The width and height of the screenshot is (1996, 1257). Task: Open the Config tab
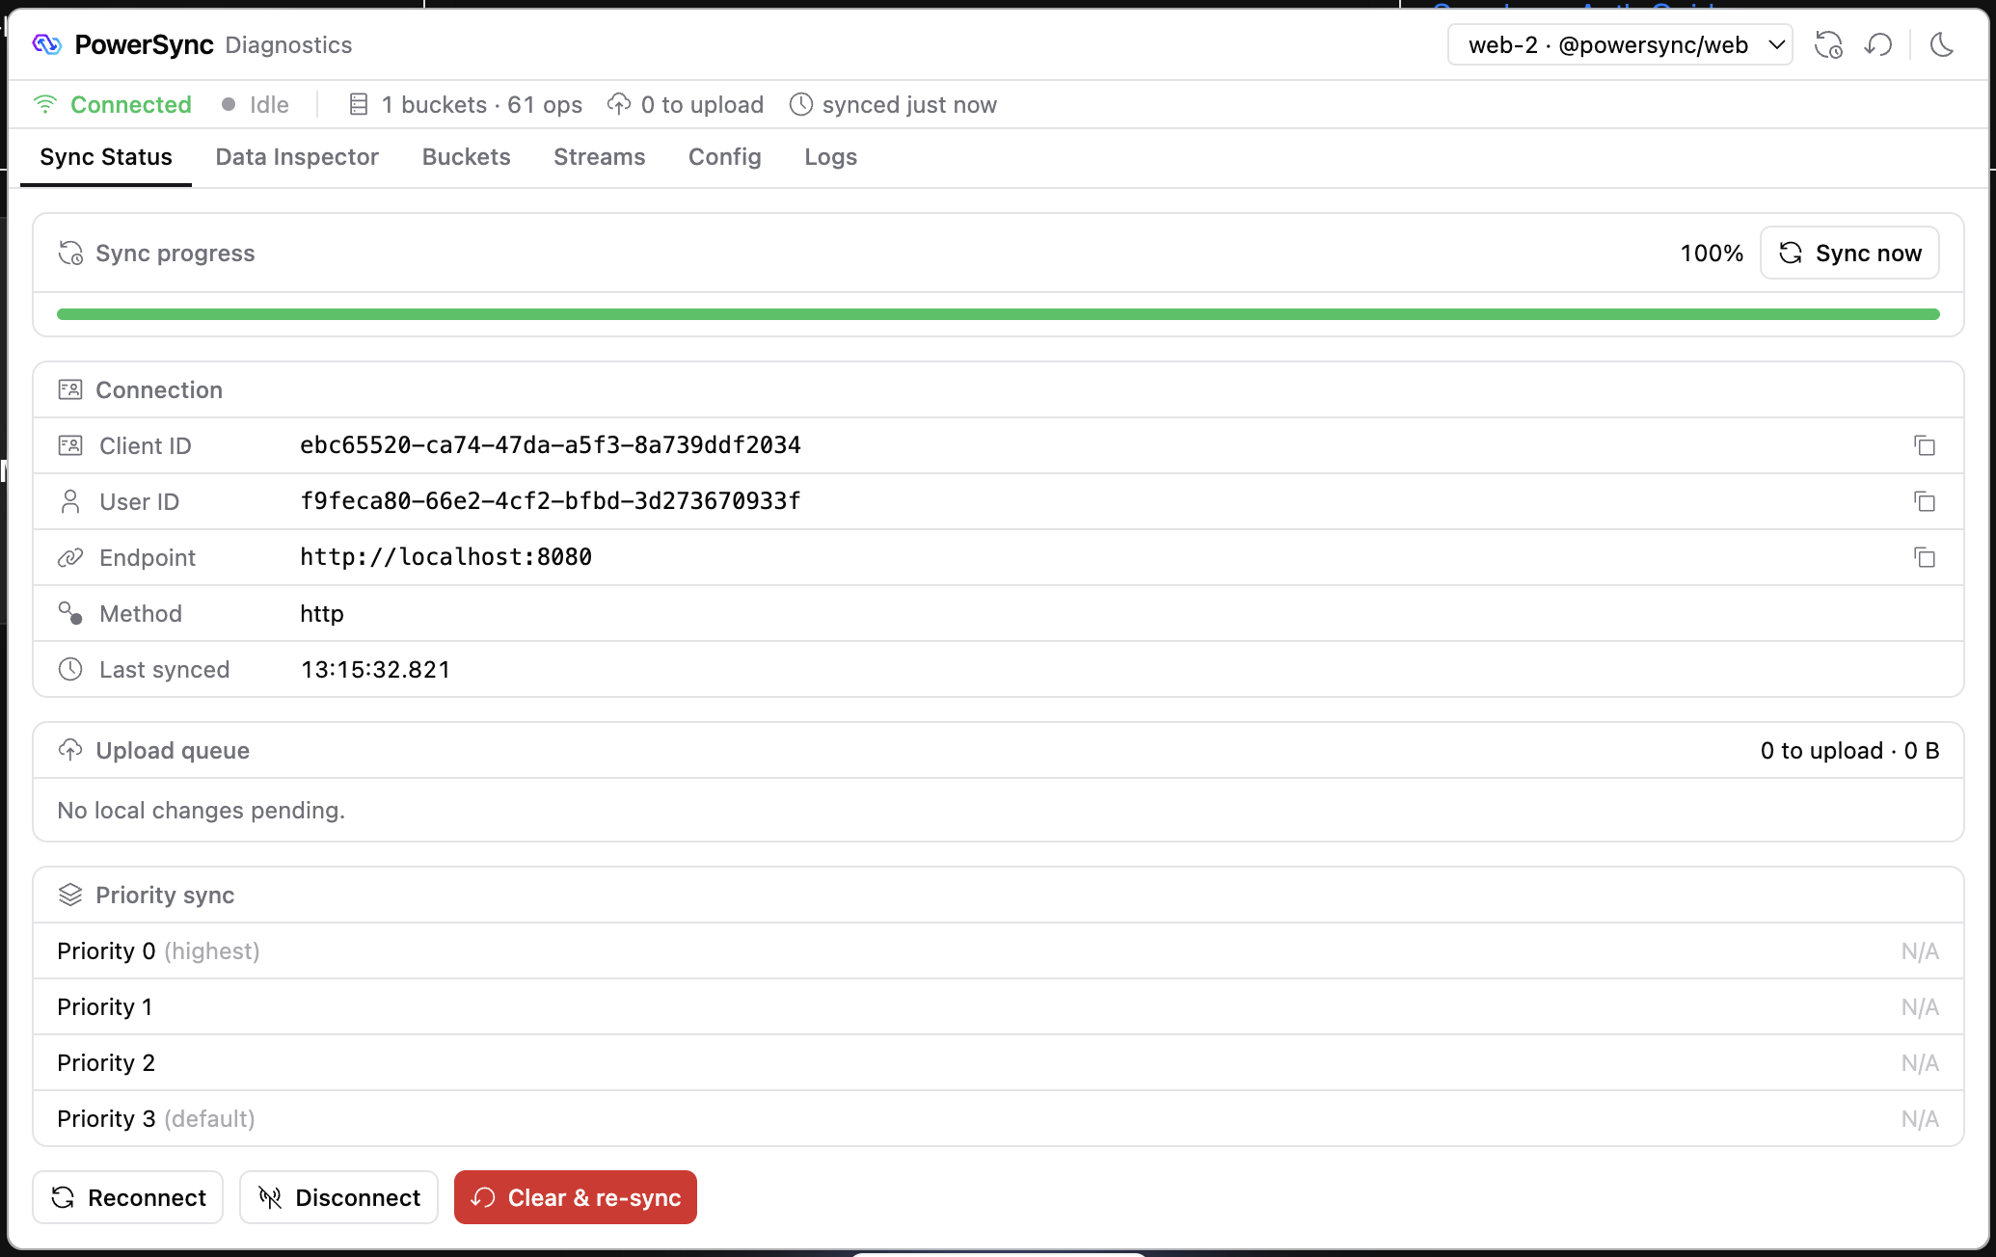[725, 157]
